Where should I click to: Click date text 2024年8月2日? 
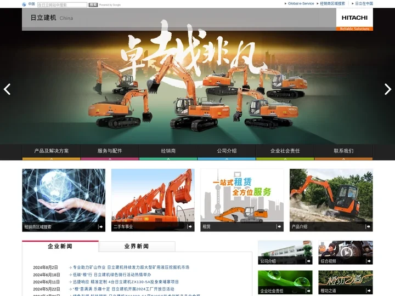tap(46, 267)
